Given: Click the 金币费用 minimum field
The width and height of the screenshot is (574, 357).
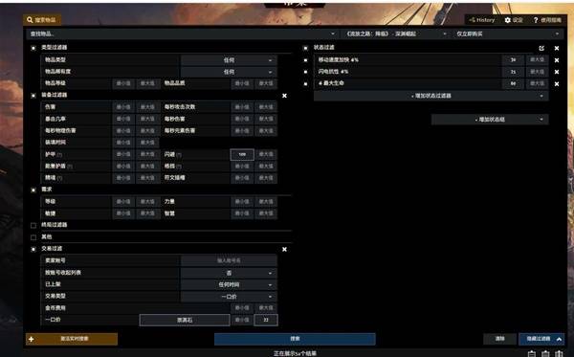Looking at the screenshot, I should pyautogui.click(x=242, y=308).
